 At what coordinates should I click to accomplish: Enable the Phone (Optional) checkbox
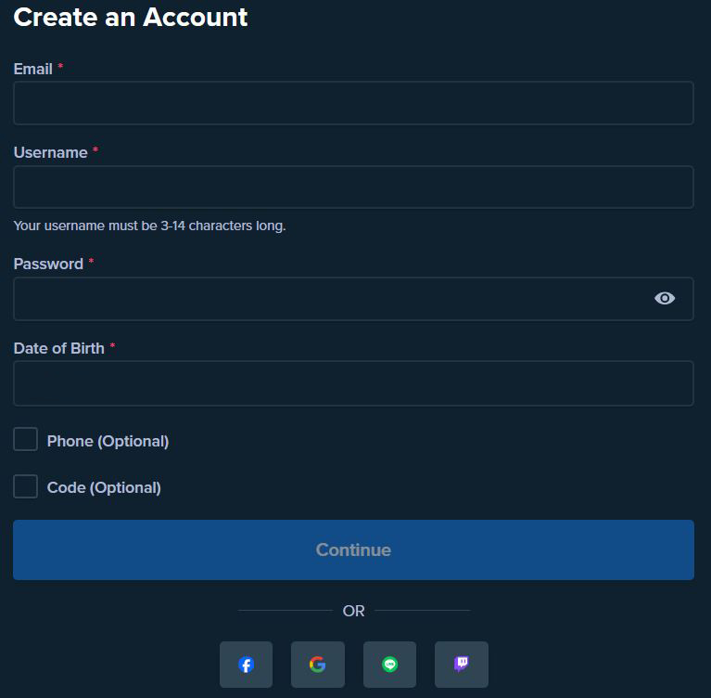click(25, 439)
